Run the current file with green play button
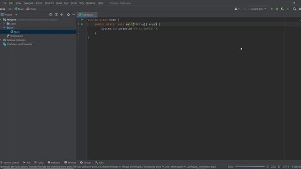This screenshot has height=169, width=301. click(272, 9)
